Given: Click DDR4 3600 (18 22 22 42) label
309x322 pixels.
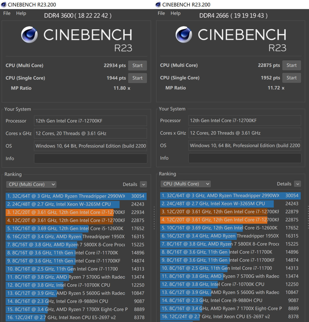Looking at the screenshot, I should click(78, 15).
